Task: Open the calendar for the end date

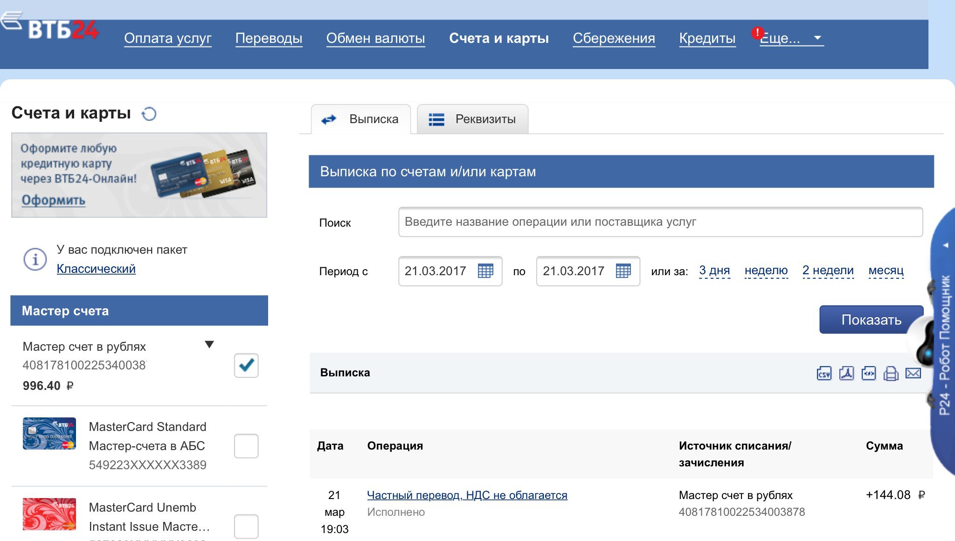Action: point(623,271)
